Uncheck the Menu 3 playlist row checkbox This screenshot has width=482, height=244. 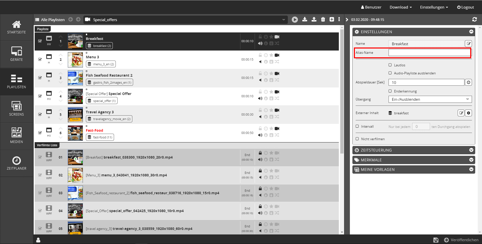click(40, 59)
